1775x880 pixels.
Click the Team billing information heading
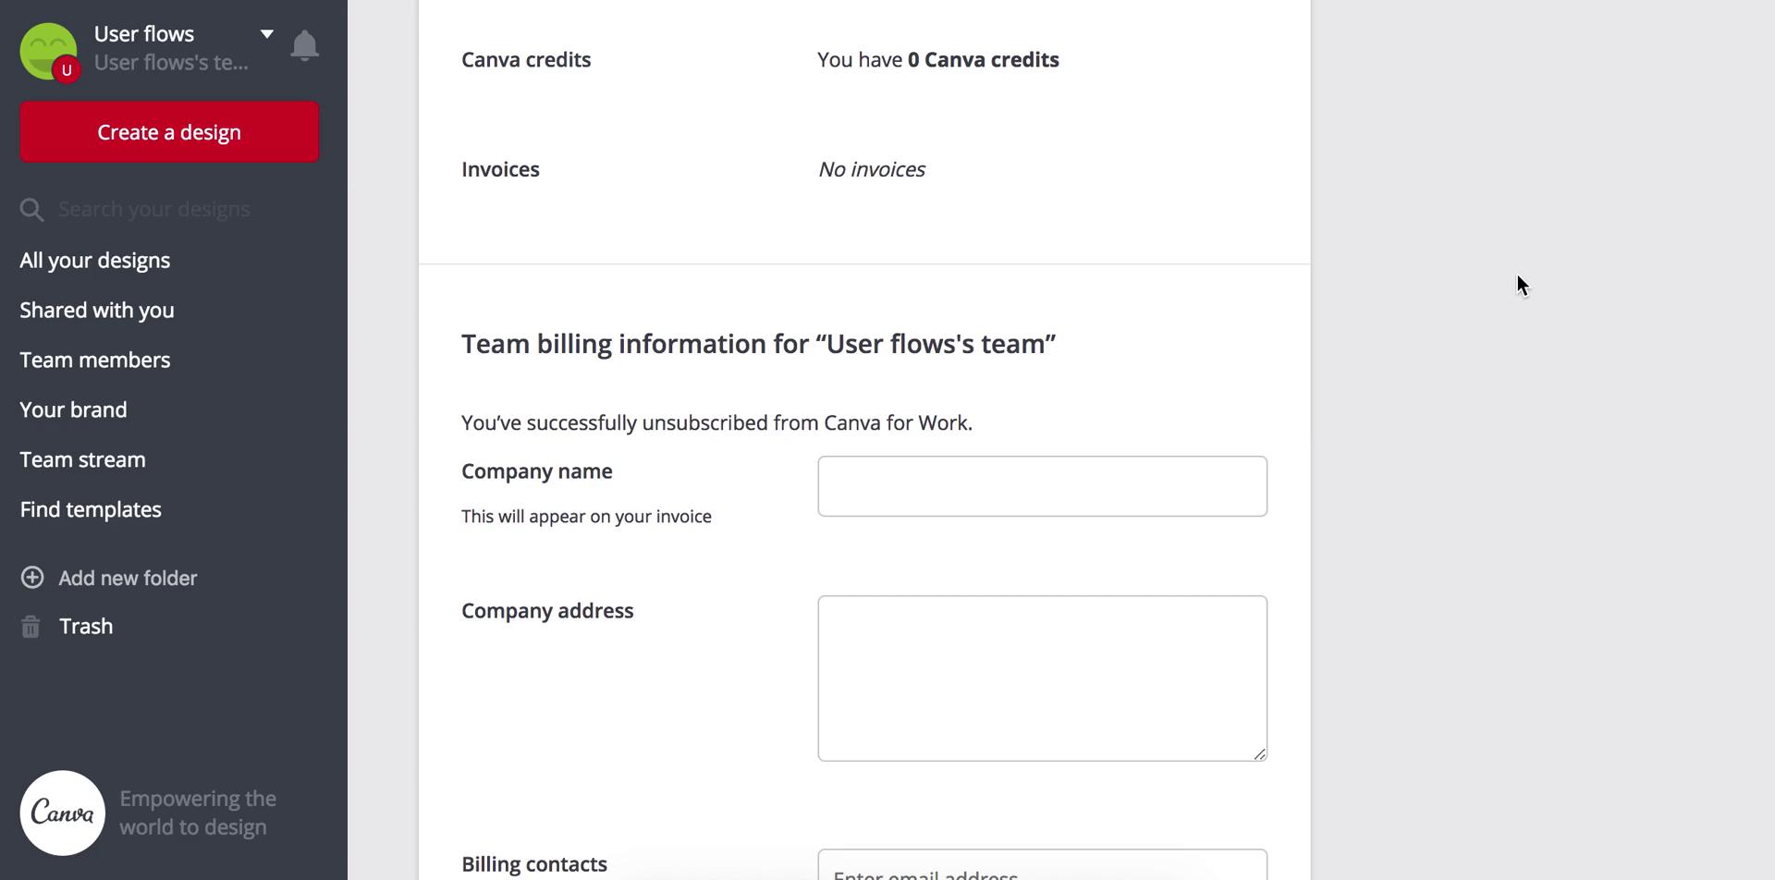click(758, 344)
